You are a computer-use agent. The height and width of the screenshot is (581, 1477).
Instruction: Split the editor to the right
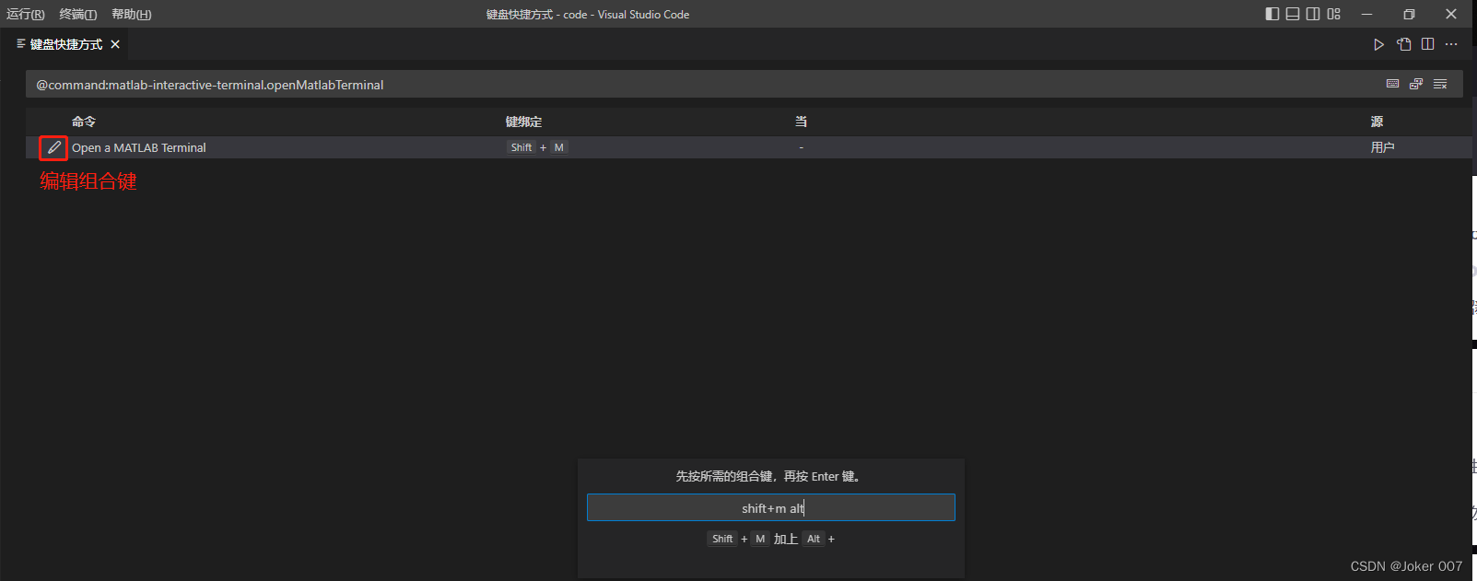pyautogui.click(x=1427, y=44)
